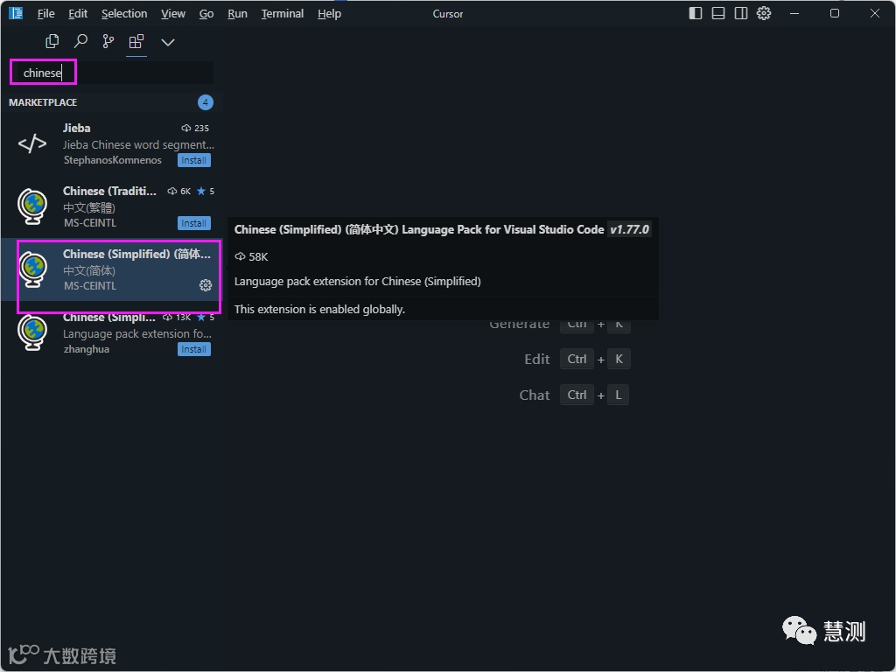Select the Extensions view icon
896x672 pixels.
tap(136, 41)
